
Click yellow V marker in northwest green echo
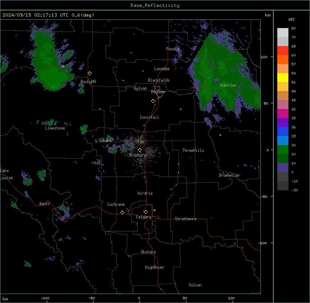pyautogui.click(x=63, y=66)
